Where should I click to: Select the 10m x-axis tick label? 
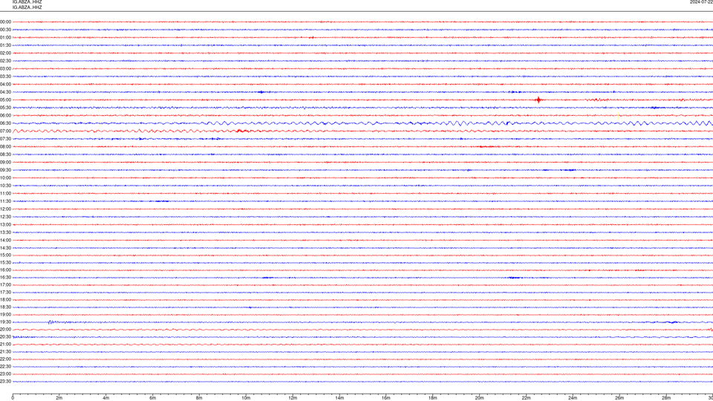[x=246, y=398]
